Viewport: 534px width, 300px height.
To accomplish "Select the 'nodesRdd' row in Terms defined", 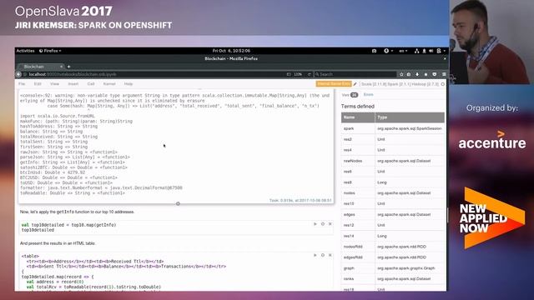I will coord(393,247).
